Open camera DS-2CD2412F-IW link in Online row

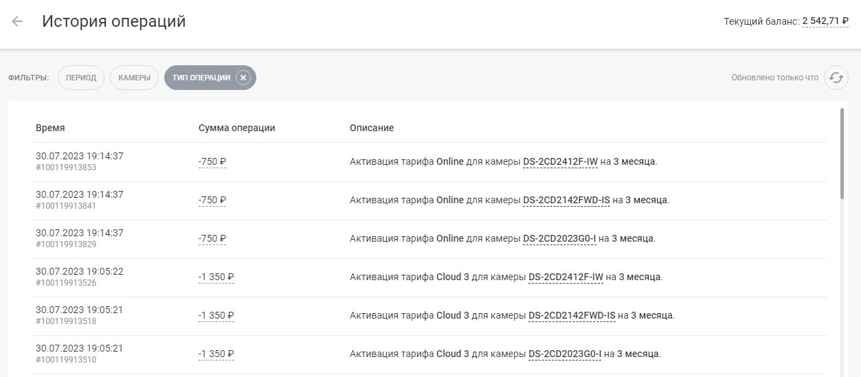pos(560,162)
